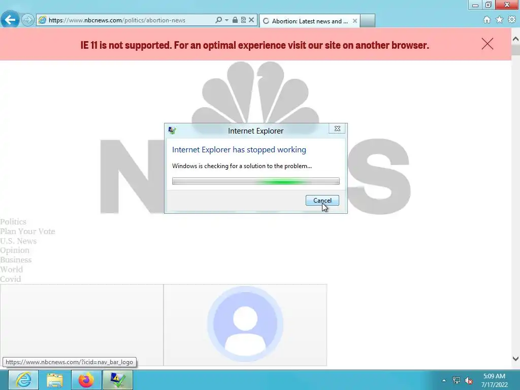Open File Explorer from taskbar
Viewport: 520px width, 390px height.
(55, 380)
